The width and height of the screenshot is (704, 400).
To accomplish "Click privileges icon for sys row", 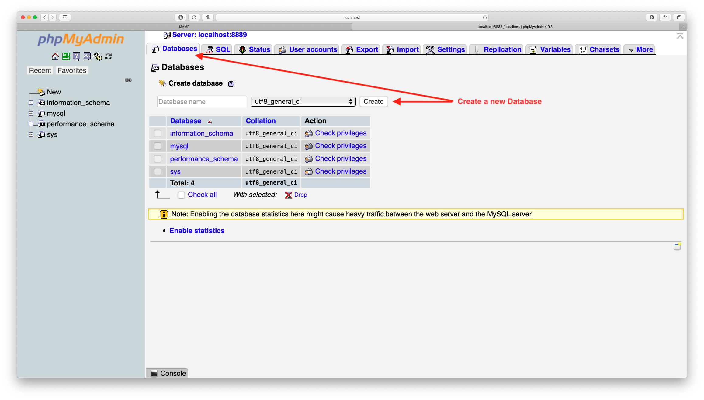I will tap(309, 171).
